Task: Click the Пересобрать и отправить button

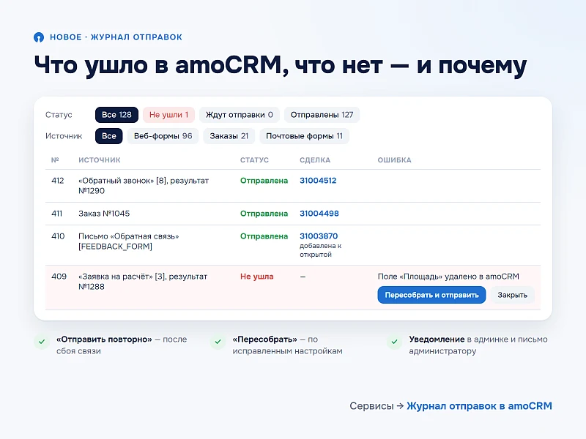Action: pyautogui.click(x=431, y=296)
